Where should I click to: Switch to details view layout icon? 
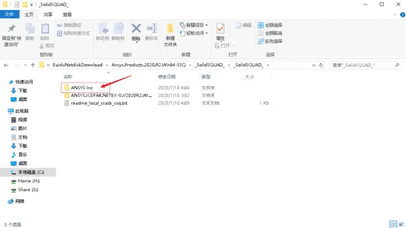tap(393, 224)
